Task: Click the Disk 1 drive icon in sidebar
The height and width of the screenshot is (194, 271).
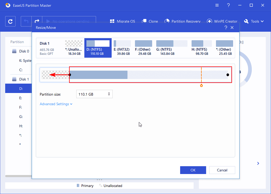Action: (14, 79)
